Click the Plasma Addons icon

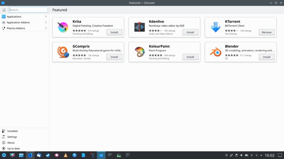pos(4,28)
